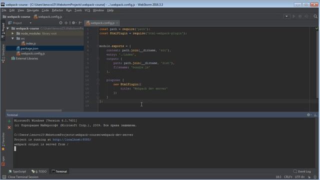Open the TypeScript tool window tab
320x180 pixels.
17,171
